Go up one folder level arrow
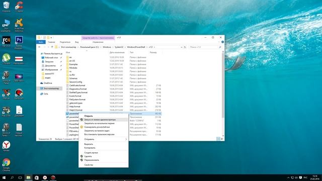322x181 pixels. [52, 47]
